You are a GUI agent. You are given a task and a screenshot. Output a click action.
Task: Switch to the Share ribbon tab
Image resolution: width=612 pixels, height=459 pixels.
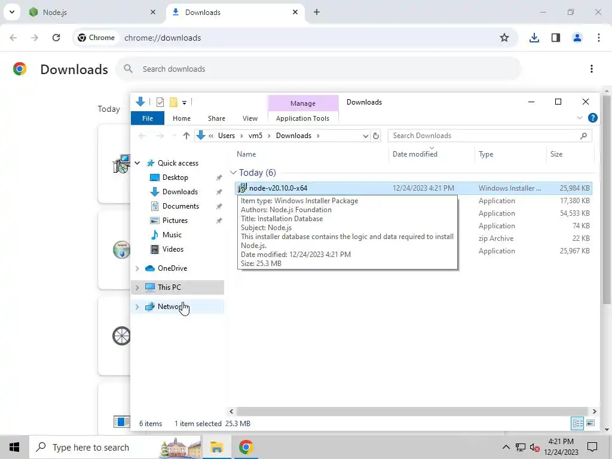pos(216,118)
